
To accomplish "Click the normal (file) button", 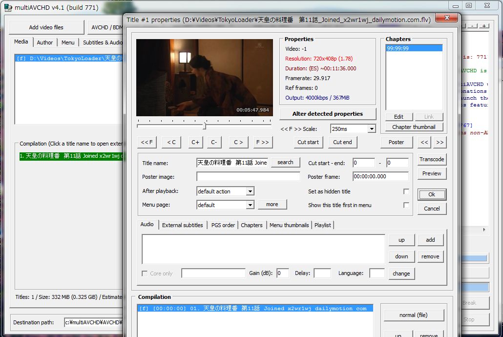I will (414, 316).
